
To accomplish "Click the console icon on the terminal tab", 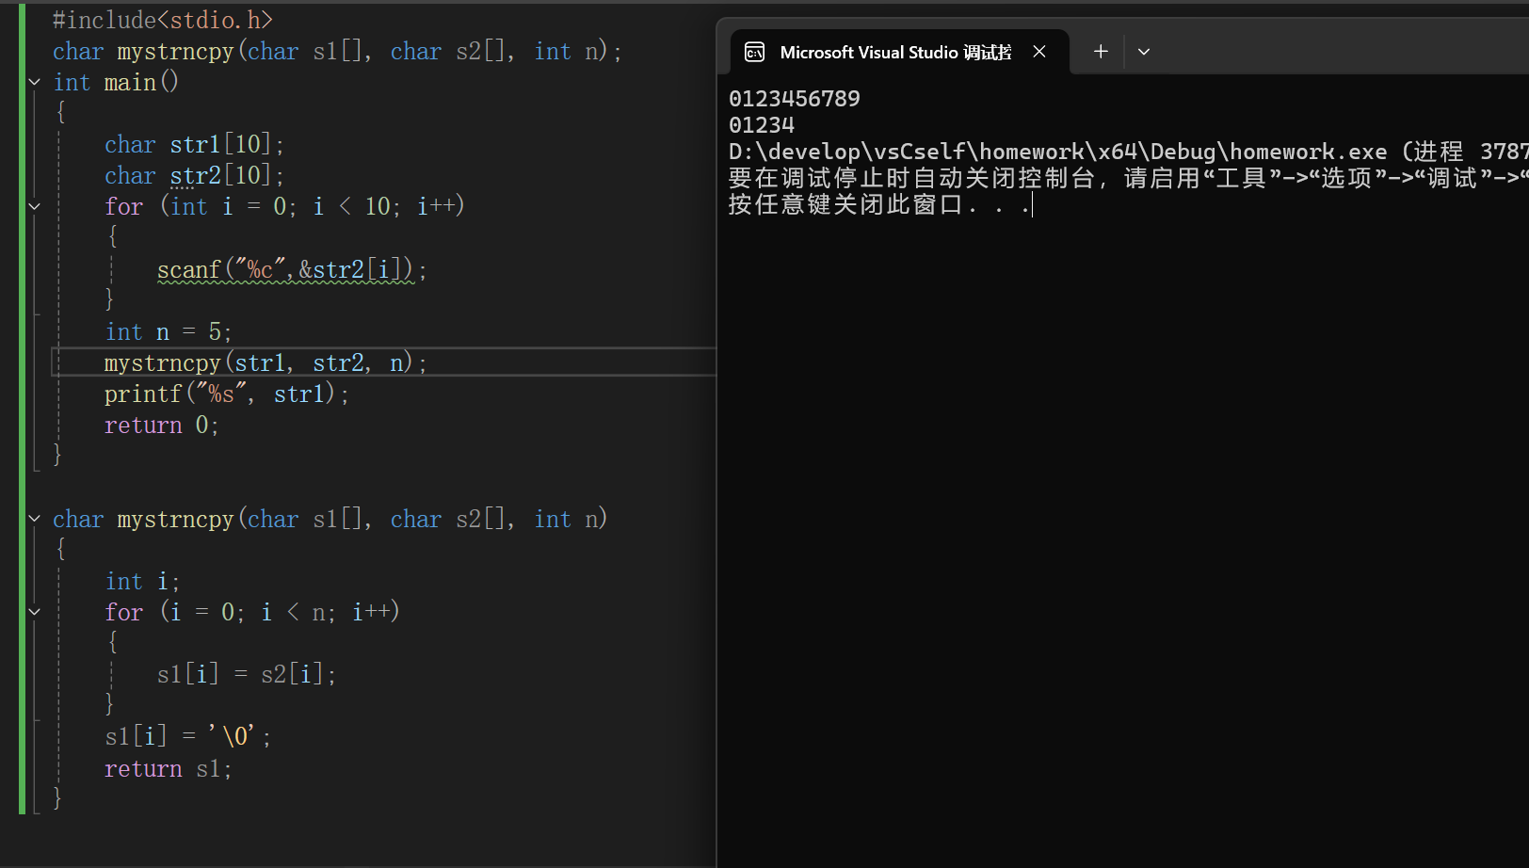I will 754,52.
